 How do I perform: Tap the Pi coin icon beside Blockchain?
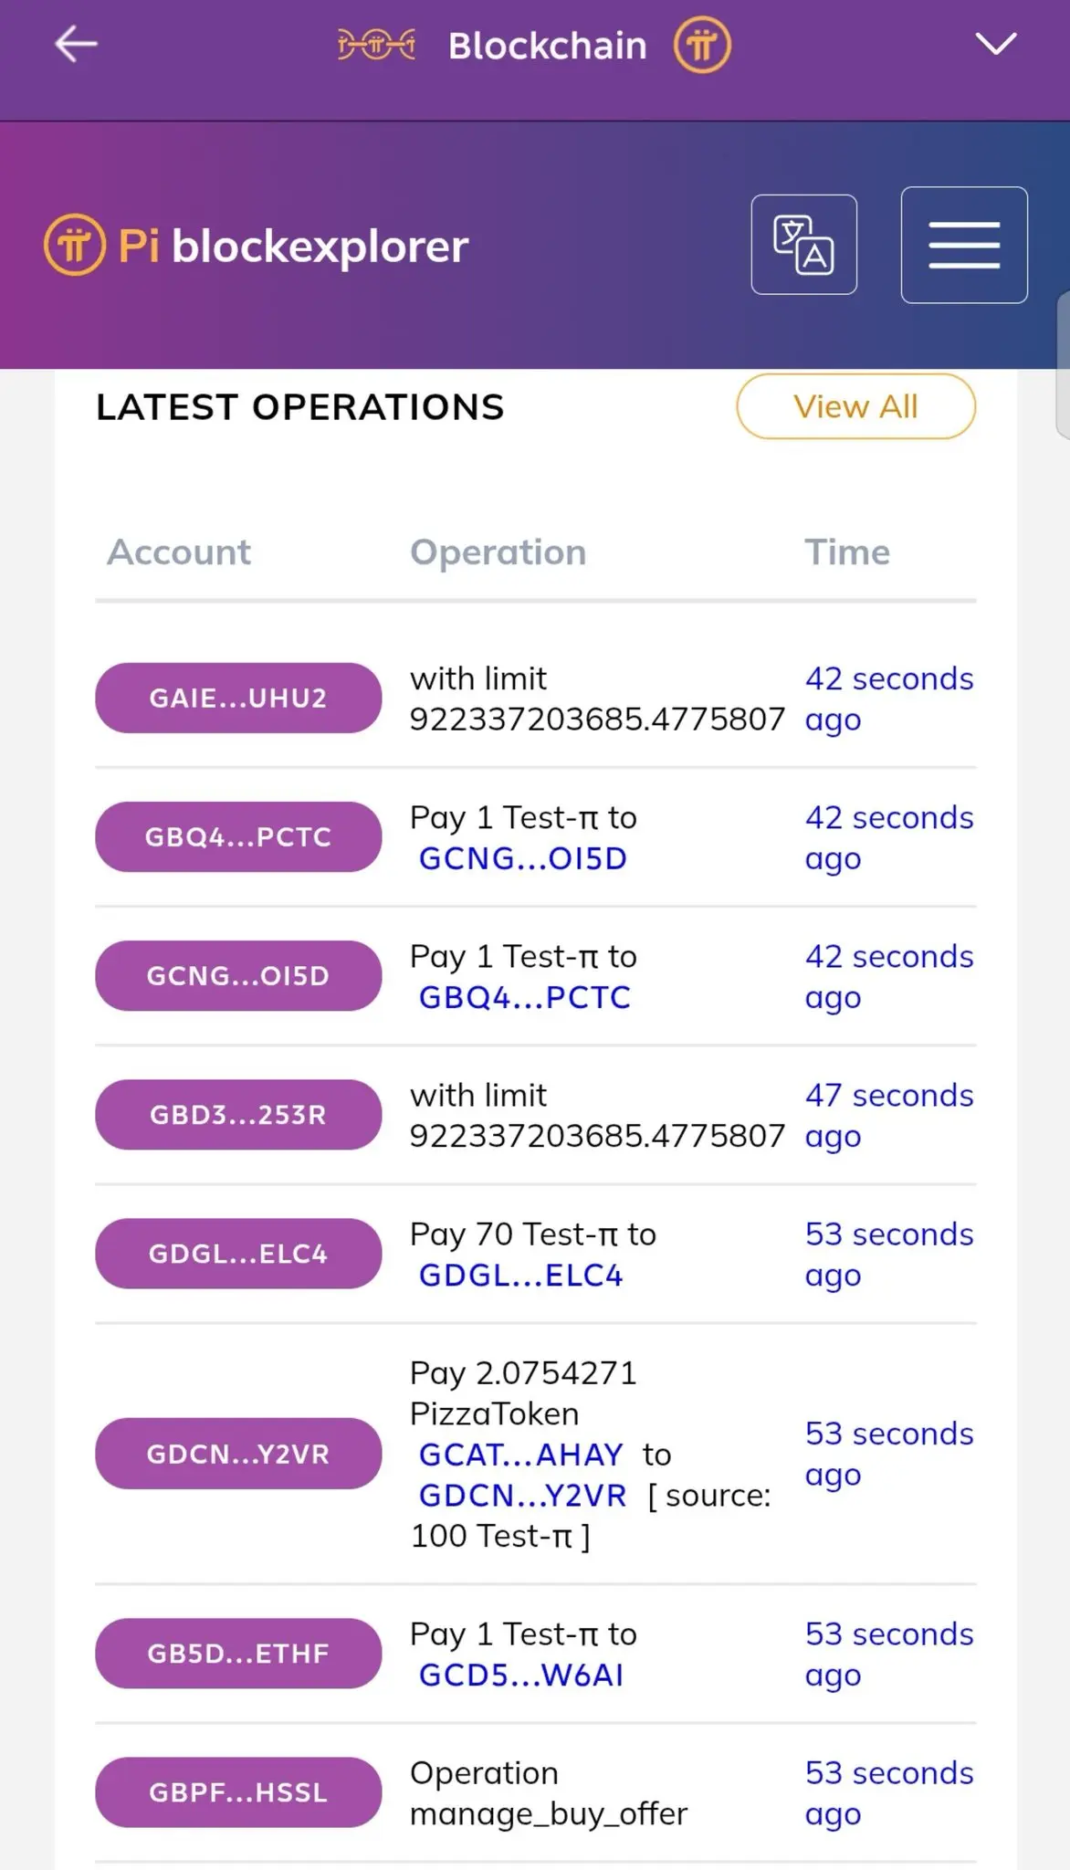(x=702, y=45)
